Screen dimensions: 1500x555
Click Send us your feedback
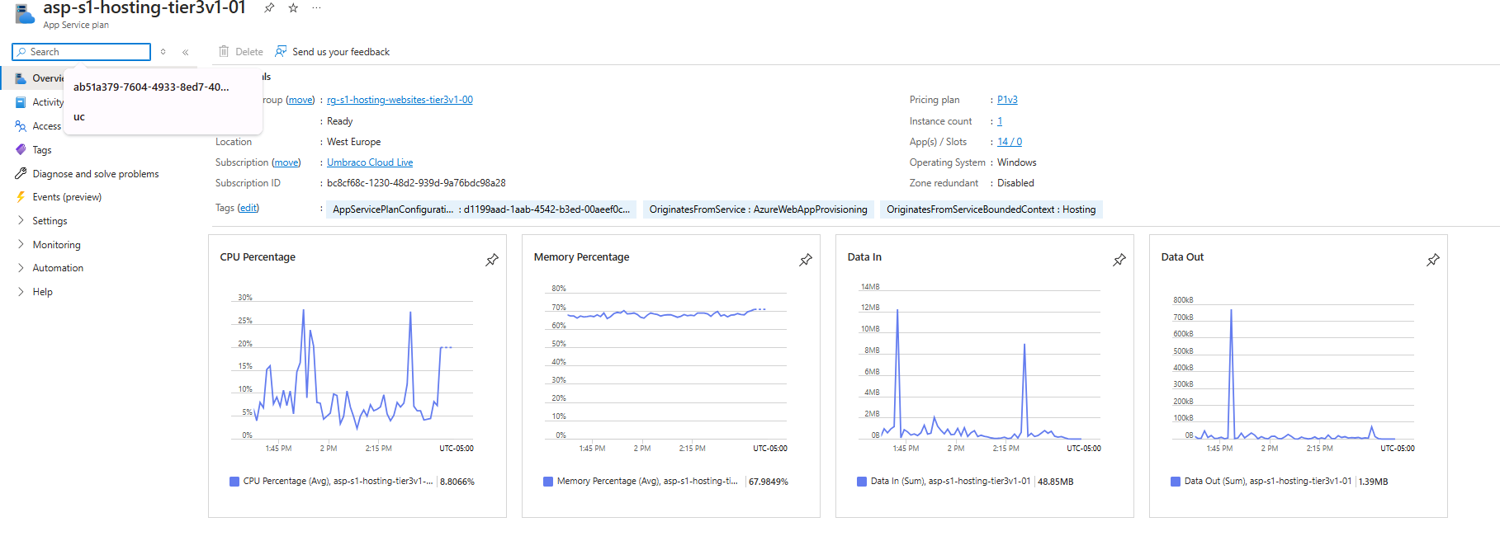coord(340,52)
